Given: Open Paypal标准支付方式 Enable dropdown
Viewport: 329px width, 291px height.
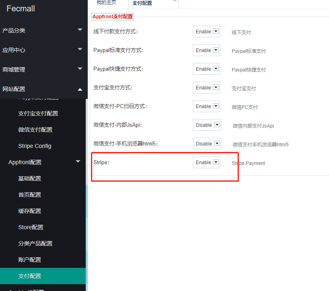Looking at the screenshot, I should (x=206, y=50).
